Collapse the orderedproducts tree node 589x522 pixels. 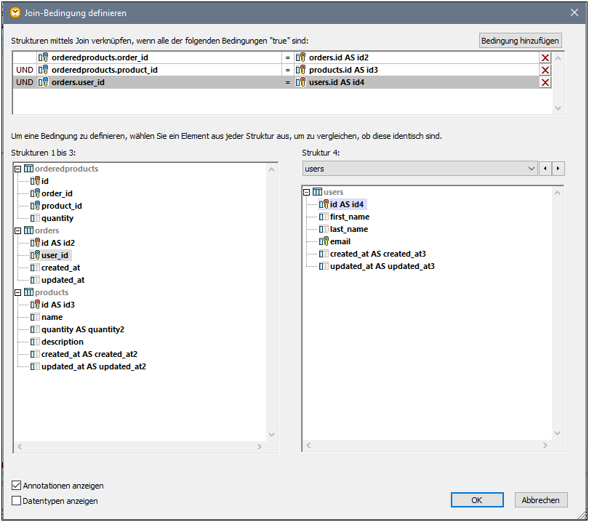(x=18, y=169)
